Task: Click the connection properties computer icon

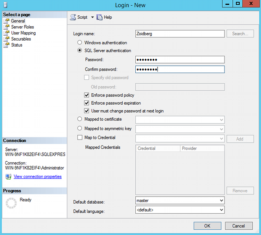Action: [x=8, y=177]
